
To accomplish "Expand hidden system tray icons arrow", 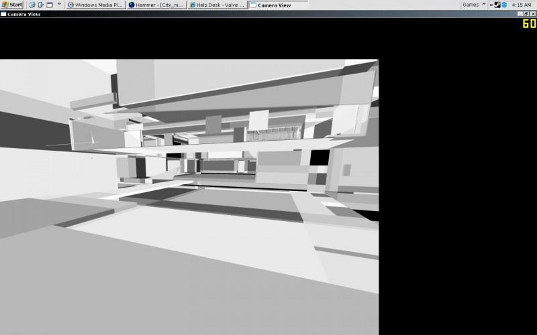I will tap(491, 5).
